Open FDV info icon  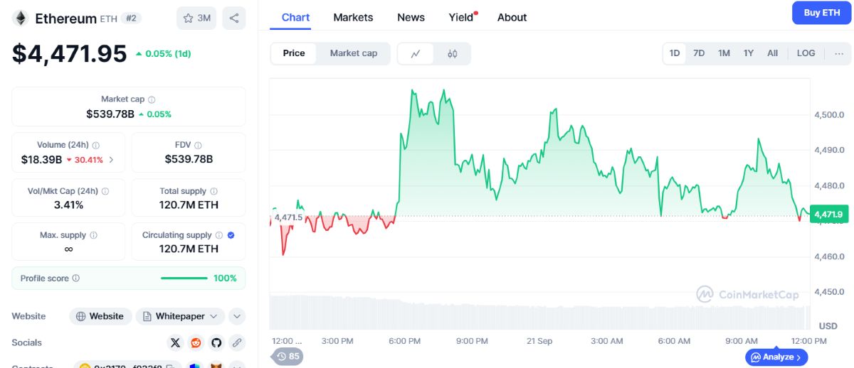pyautogui.click(x=198, y=145)
